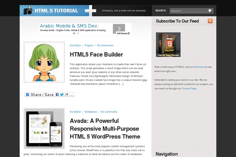
Task: Click the Navigation sidebar heading
Action: point(167,154)
